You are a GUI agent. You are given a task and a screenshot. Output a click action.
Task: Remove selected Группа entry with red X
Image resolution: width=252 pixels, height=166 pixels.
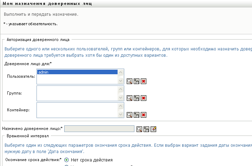pyautogui.click(x=144, y=98)
